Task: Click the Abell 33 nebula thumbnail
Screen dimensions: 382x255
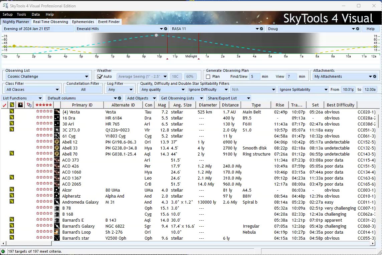Action: click(x=57, y=148)
